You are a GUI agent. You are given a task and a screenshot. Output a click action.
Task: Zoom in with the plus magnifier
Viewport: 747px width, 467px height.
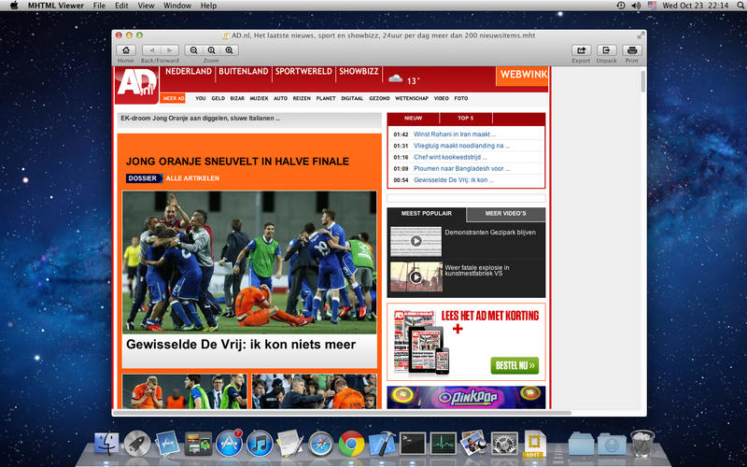[x=229, y=50]
